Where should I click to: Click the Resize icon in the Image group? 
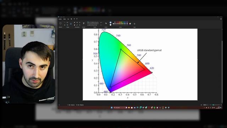pos(65,25)
